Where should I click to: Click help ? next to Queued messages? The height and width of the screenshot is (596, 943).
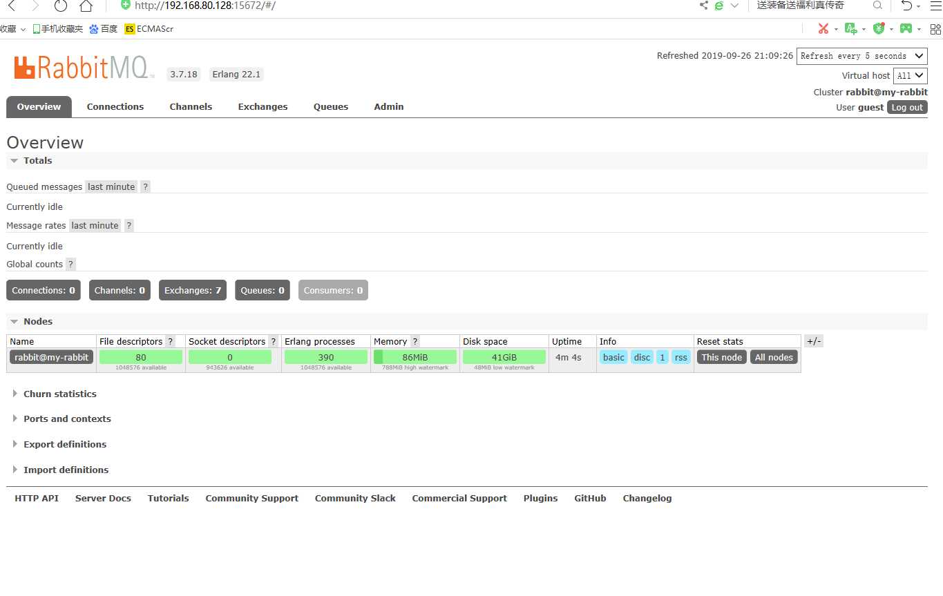[145, 187]
